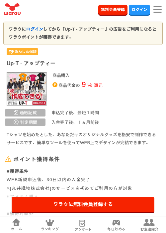Click the ポイント獲得条件 heading
The image size is (166, 233).
pyautogui.click(x=37, y=159)
